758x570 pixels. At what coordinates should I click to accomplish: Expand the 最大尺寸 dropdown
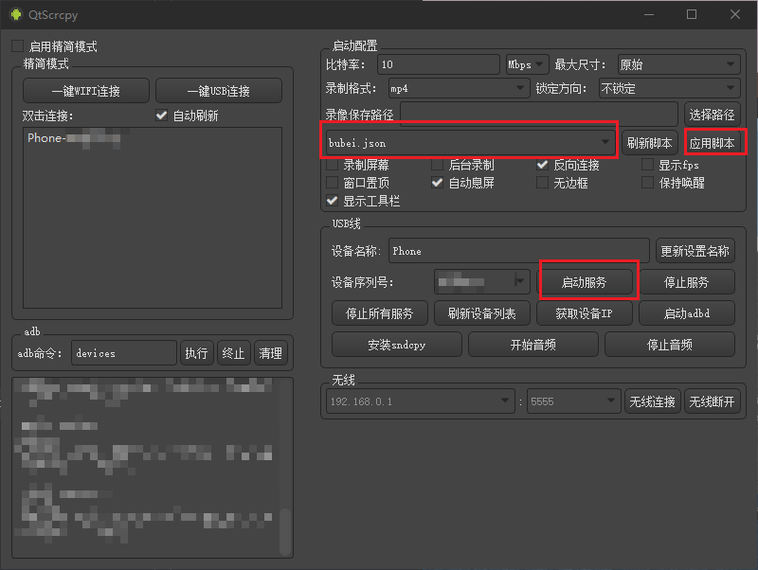(677, 64)
